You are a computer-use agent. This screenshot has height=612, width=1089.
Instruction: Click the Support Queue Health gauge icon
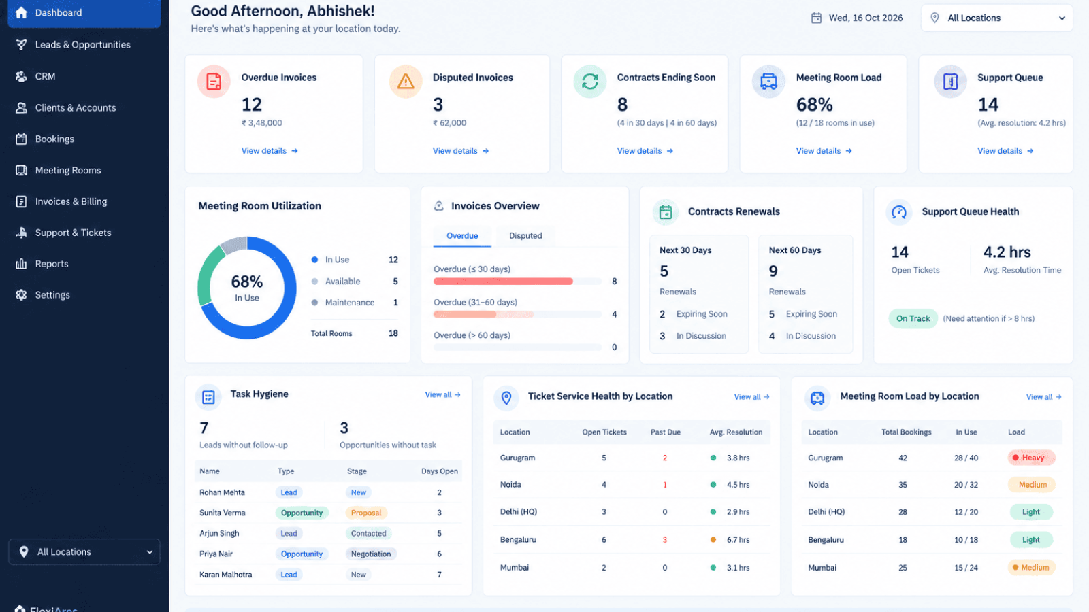pos(899,212)
